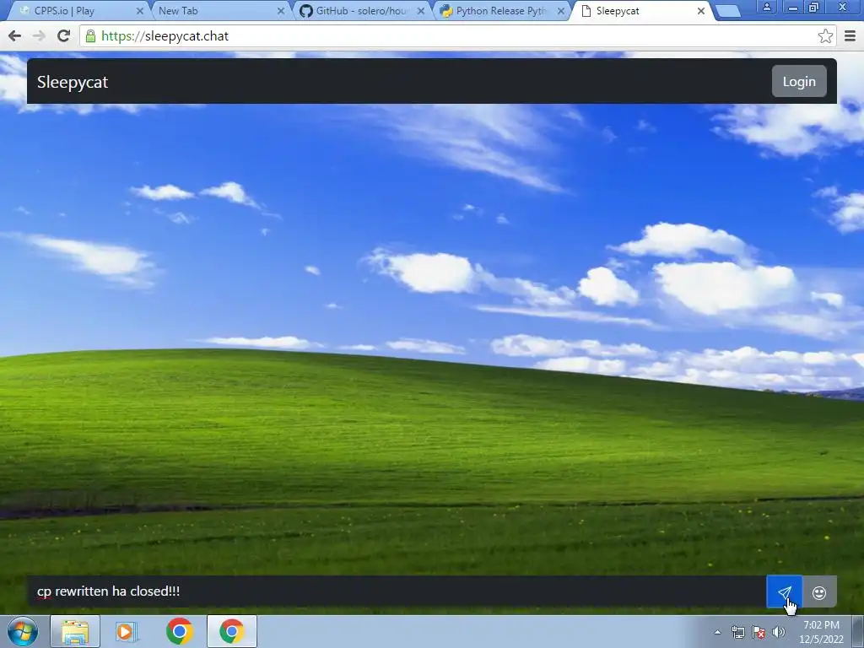
Task: Close the New Tab tab
Action: [281, 11]
